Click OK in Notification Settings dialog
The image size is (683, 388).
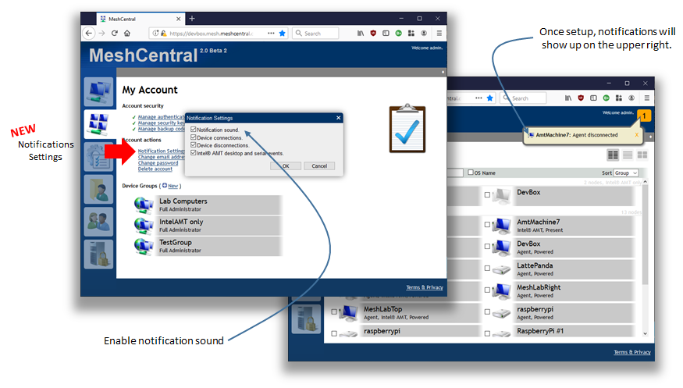(x=286, y=166)
